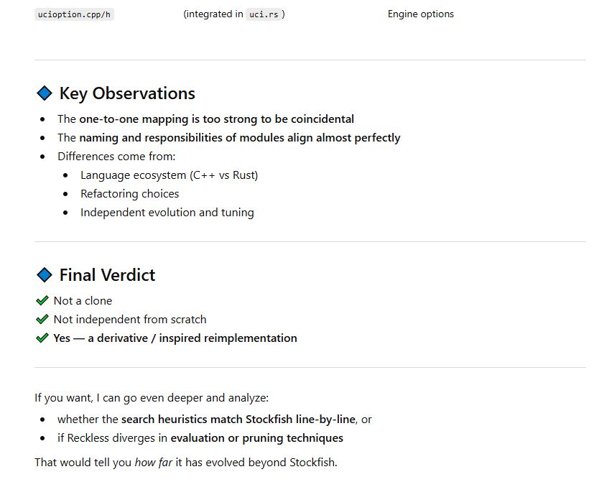Select the Key Observations heading
This screenshot has width=594, height=482.
coord(127,93)
